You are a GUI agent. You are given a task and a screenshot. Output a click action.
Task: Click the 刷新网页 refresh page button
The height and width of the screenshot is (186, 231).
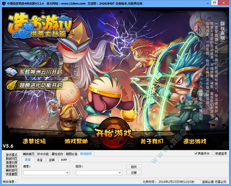click(12, 159)
